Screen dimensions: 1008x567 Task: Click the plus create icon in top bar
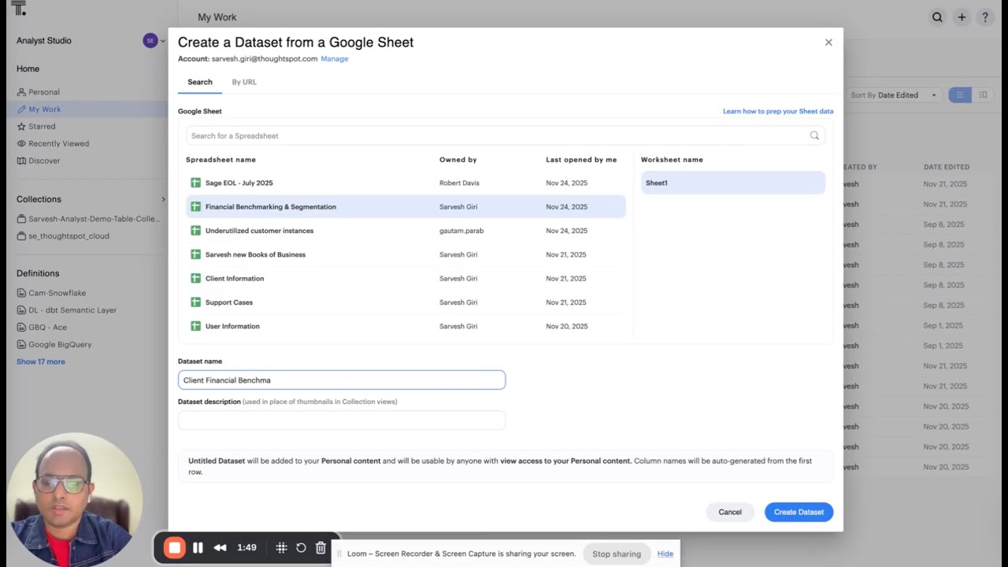962,17
